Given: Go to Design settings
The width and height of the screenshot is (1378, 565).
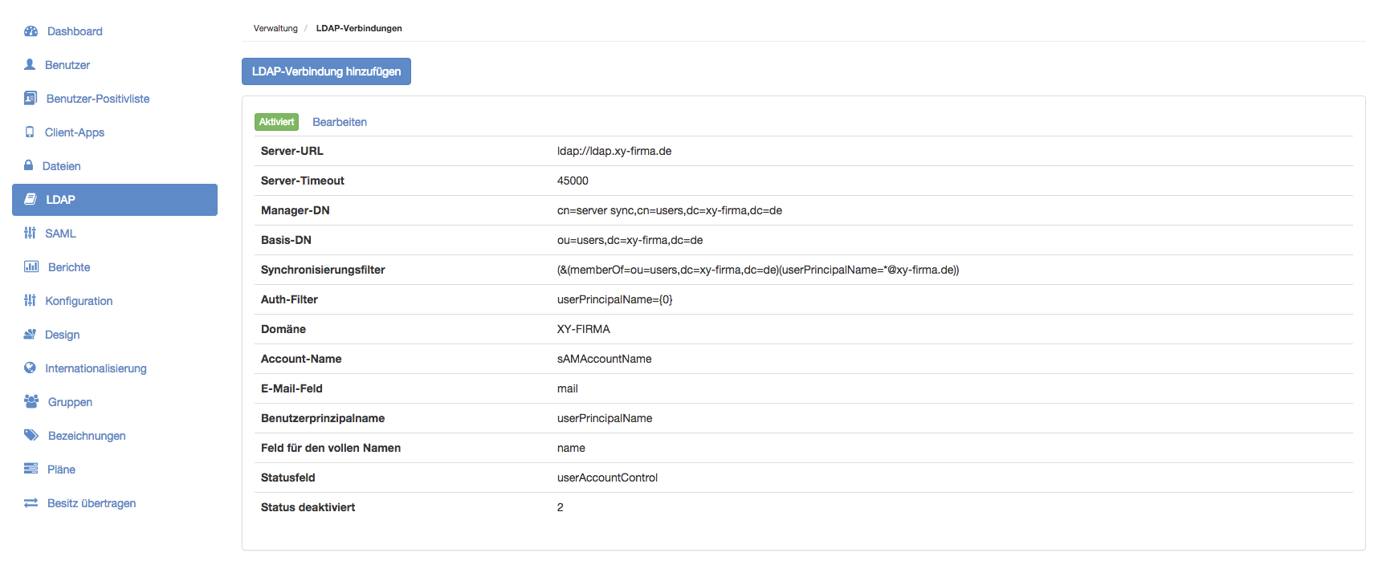Looking at the screenshot, I should pyautogui.click(x=62, y=335).
